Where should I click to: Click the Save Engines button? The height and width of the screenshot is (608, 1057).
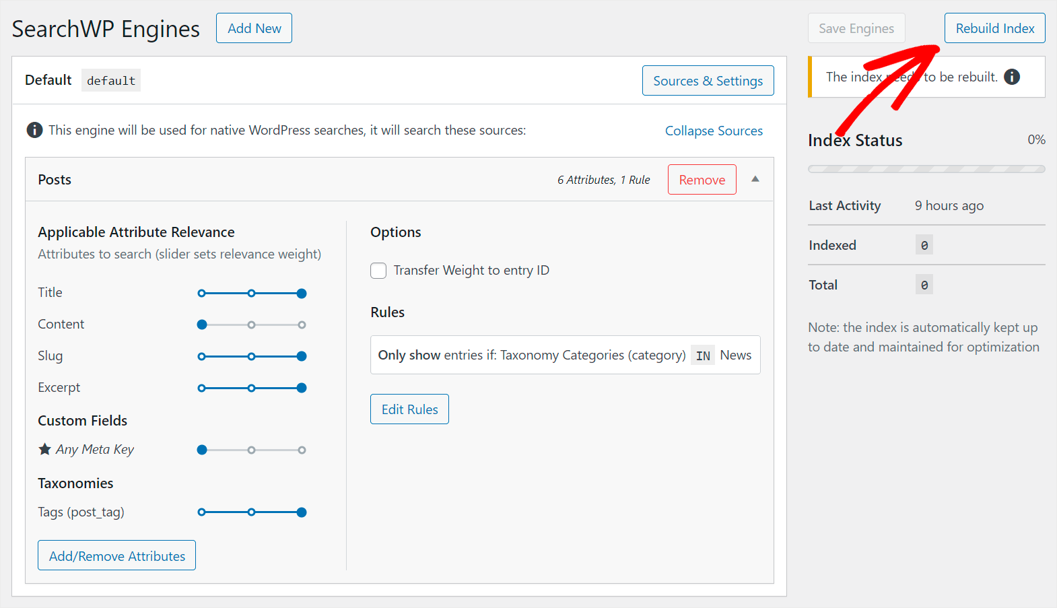[856, 28]
